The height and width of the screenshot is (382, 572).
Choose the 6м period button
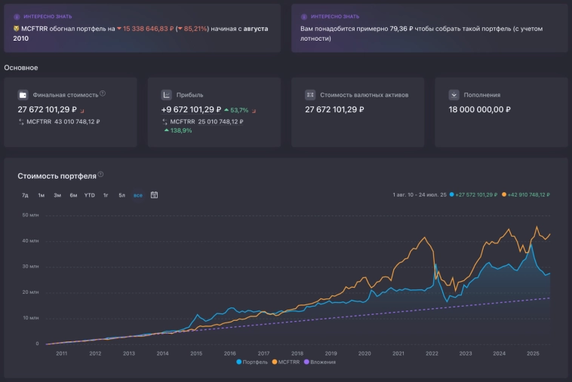[x=73, y=195]
